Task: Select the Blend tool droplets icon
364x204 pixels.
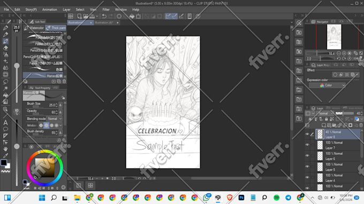Action: (x=5, y=68)
